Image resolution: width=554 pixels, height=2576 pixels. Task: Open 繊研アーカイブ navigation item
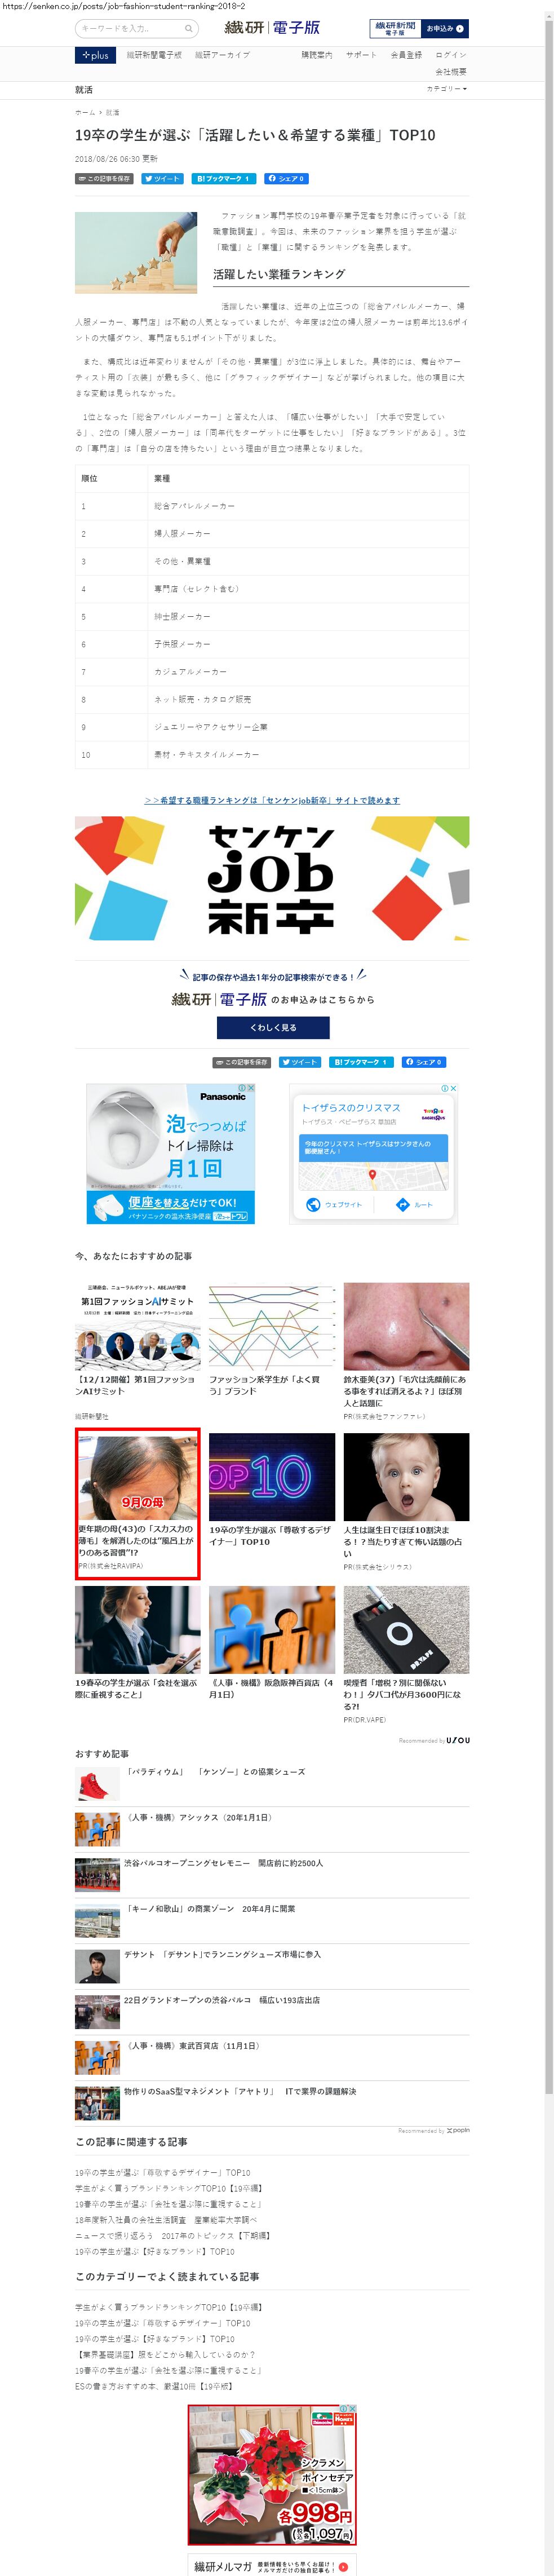pyautogui.click(x=222, y=55)
